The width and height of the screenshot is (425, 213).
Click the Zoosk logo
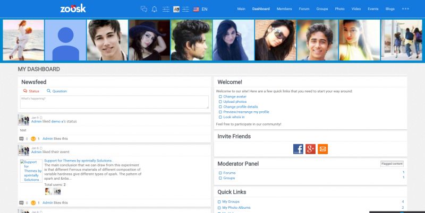pyautogui.click(x=73, y=8)
